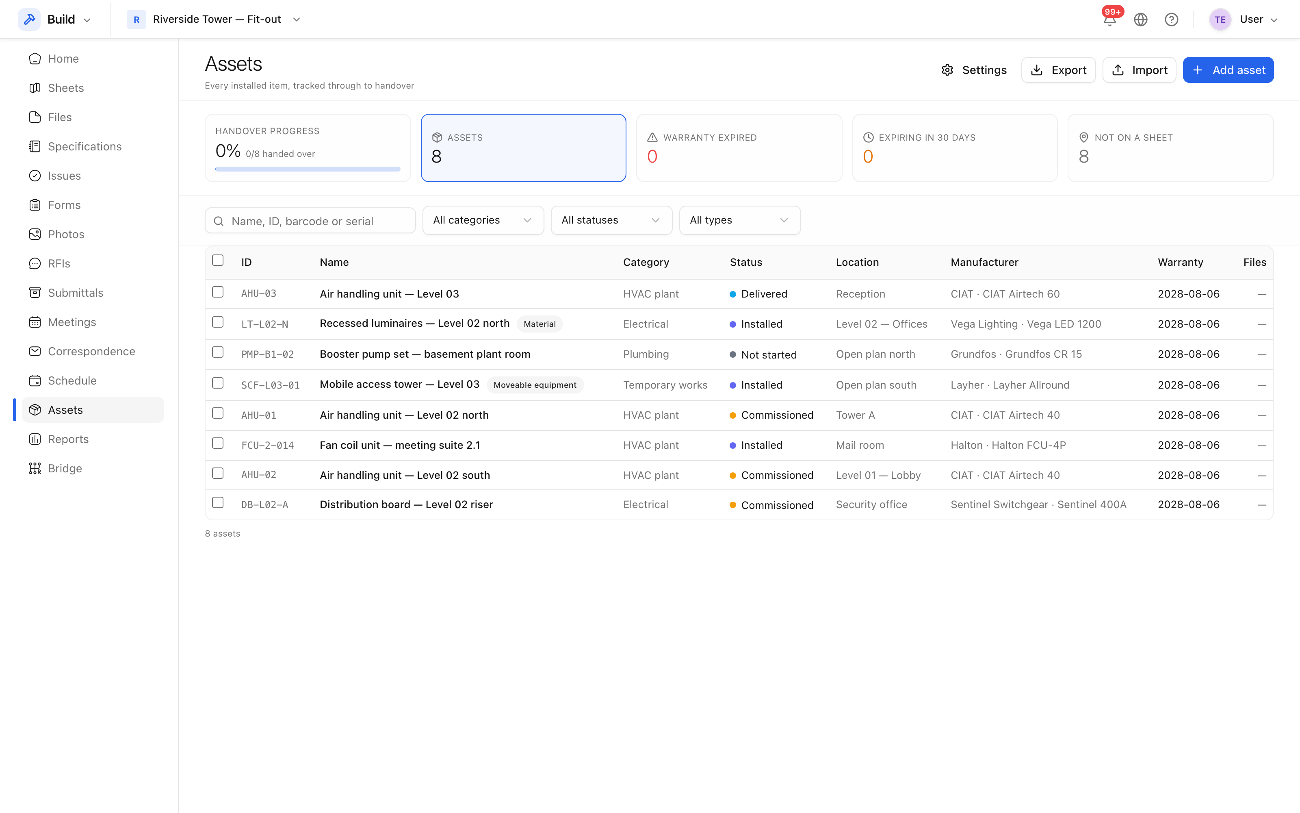Tick the select-all checkbox in table header
Screen dimensions: 1300x813
(x=218, y=260)
